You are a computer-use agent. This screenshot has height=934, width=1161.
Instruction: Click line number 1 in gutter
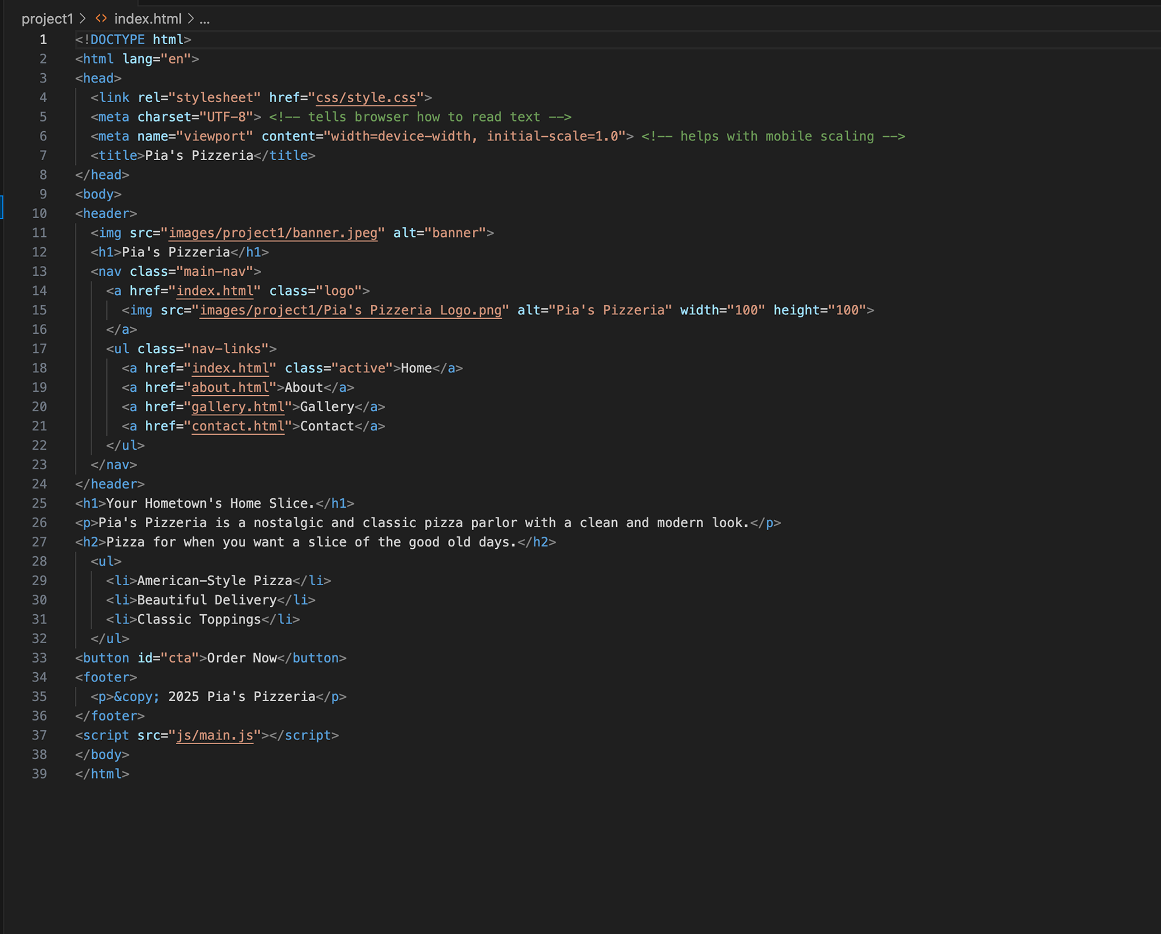[43, 39]
